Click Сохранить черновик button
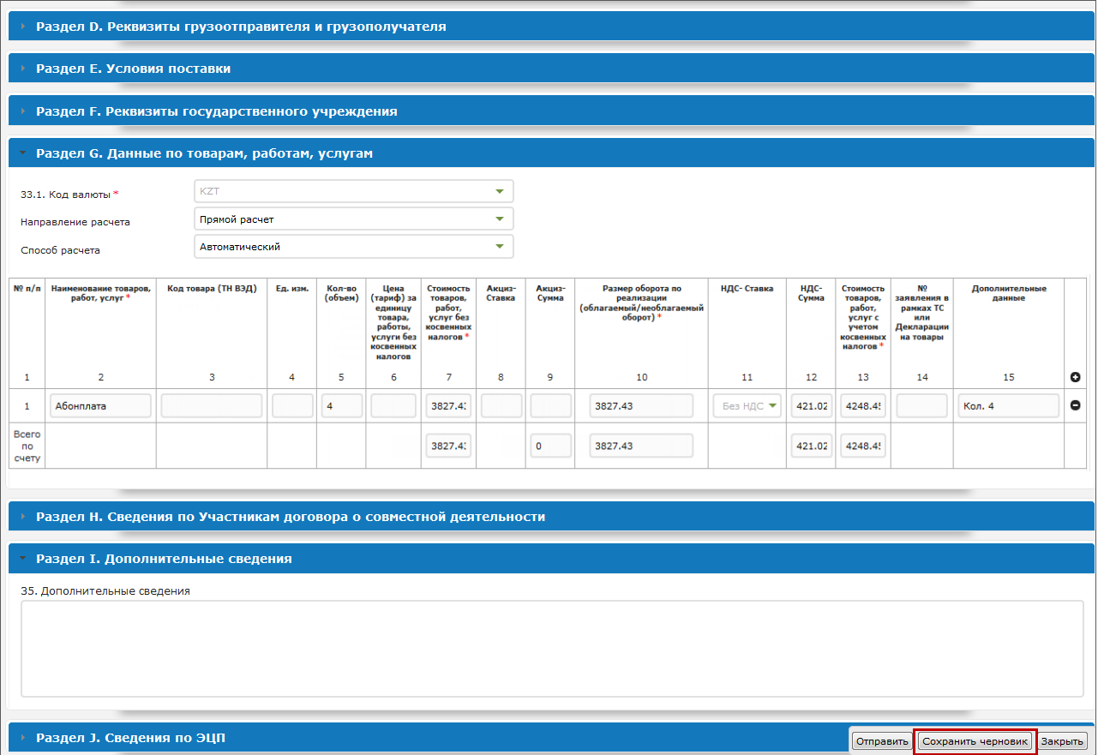1098x755 pixels. click(975, 741)
